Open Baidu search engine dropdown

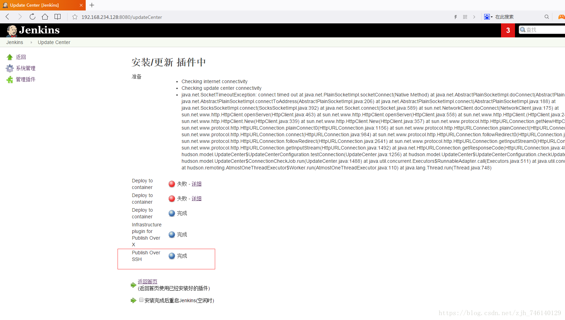click(488, 17)
